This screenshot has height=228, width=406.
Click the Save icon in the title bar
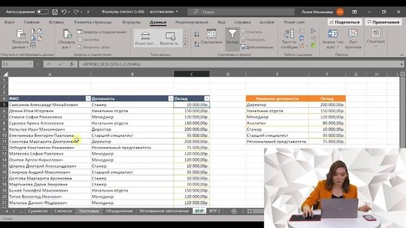[55, 12]
